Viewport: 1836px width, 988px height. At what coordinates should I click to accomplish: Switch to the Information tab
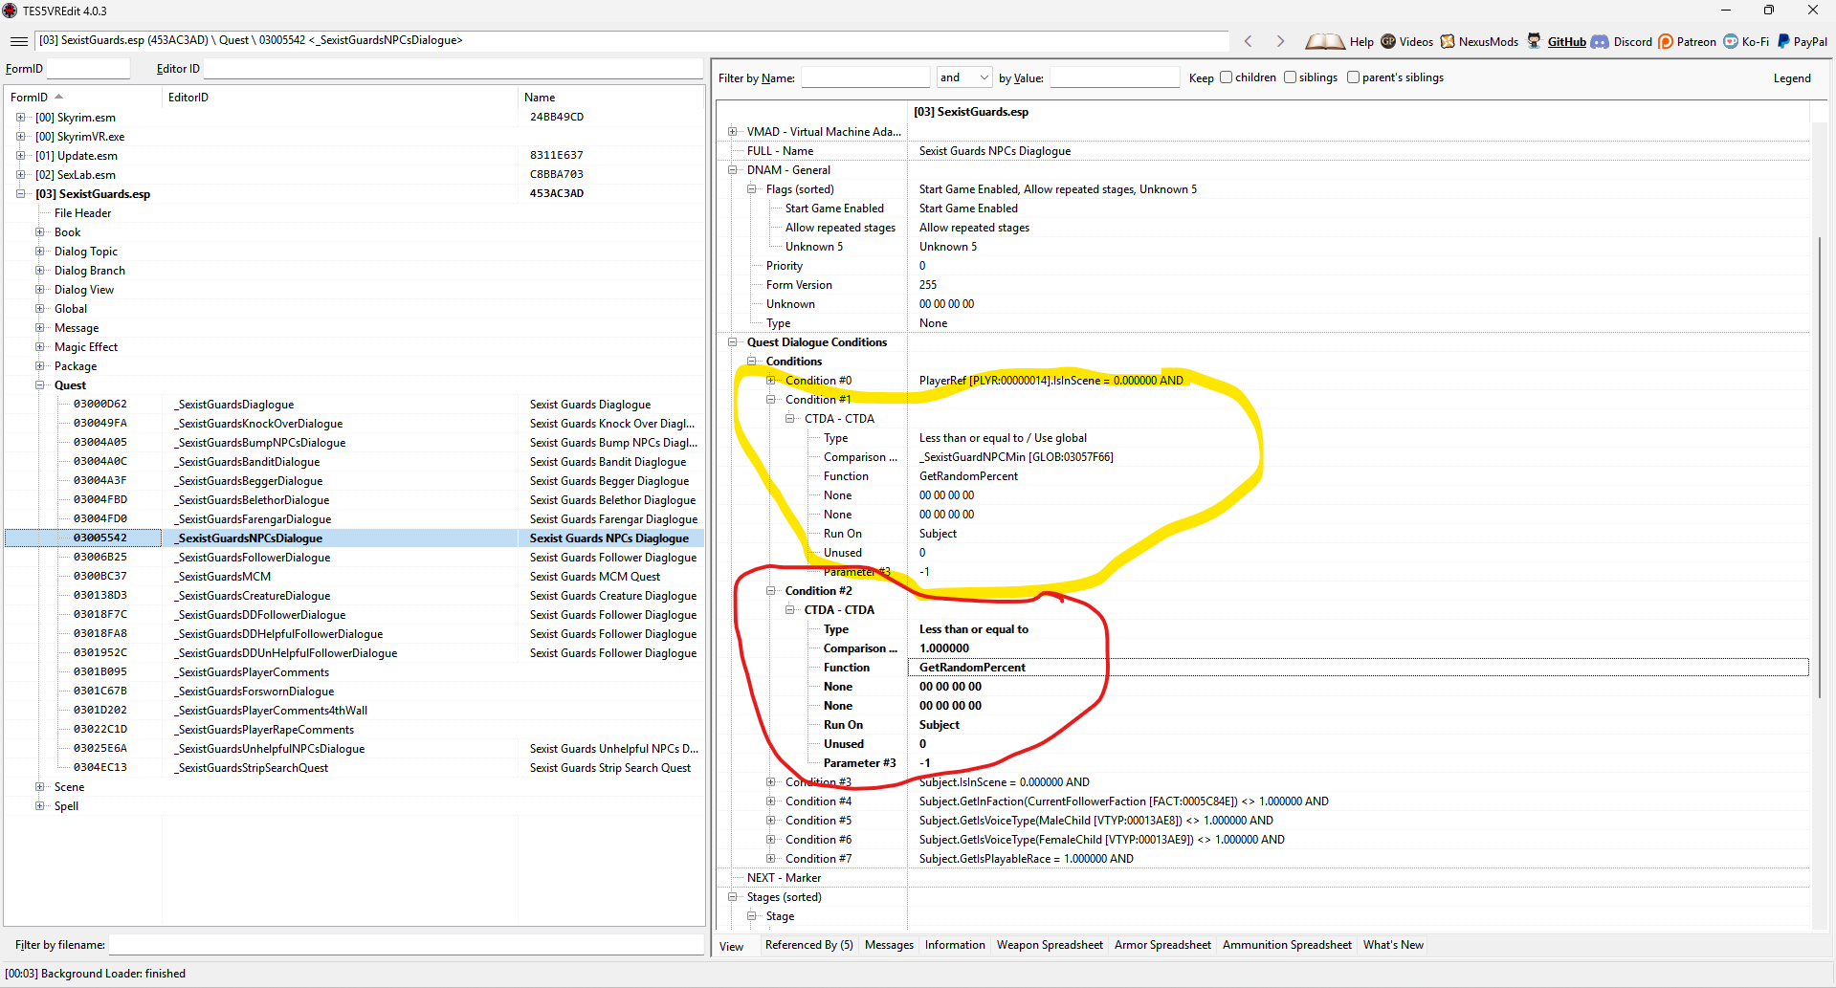[955, 945]
